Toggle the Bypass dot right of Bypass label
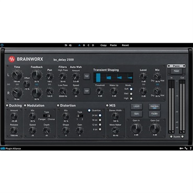193x193 pixels. [183, 137]
